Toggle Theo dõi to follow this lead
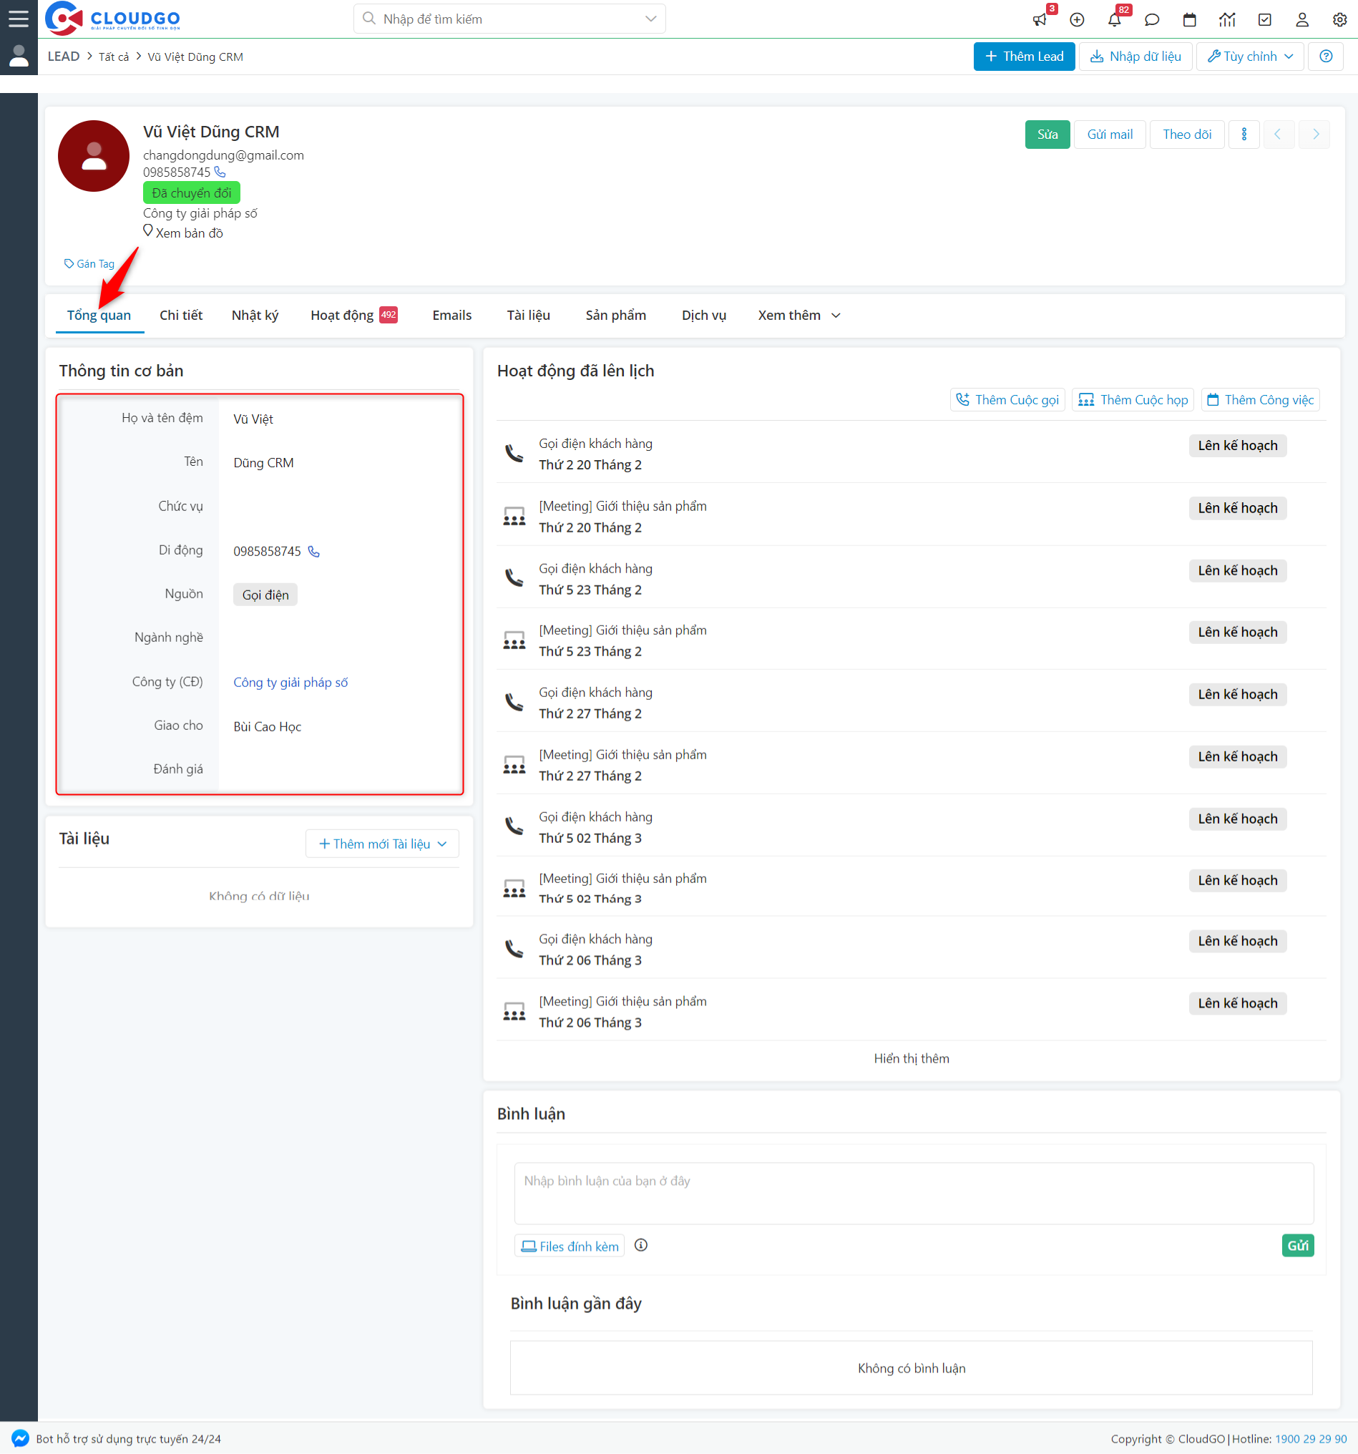 point(1186,135)
